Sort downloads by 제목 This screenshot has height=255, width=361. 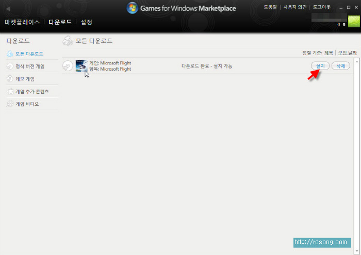tap(329, 53)
